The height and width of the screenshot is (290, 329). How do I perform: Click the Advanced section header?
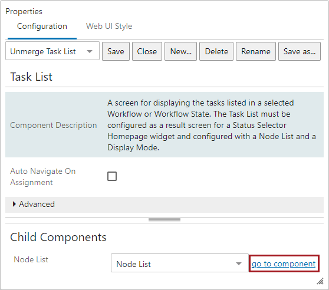coord(164,205)
